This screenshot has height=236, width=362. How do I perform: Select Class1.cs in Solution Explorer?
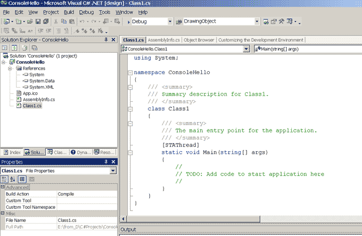click(x=32, y=106)
